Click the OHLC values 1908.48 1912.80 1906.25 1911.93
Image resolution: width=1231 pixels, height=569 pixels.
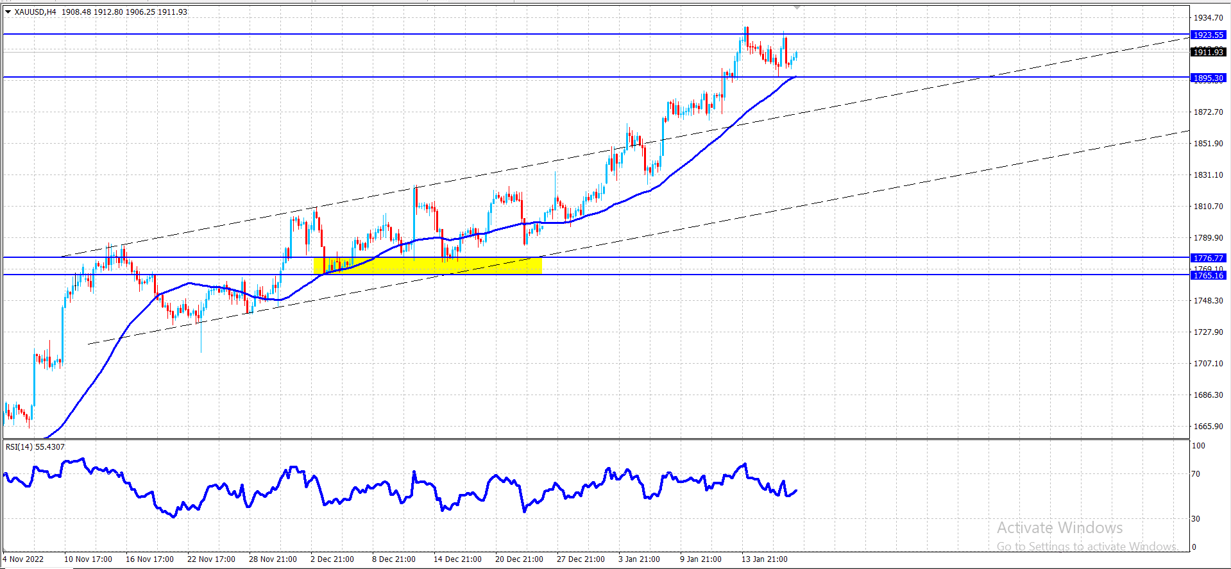[124, 12]
